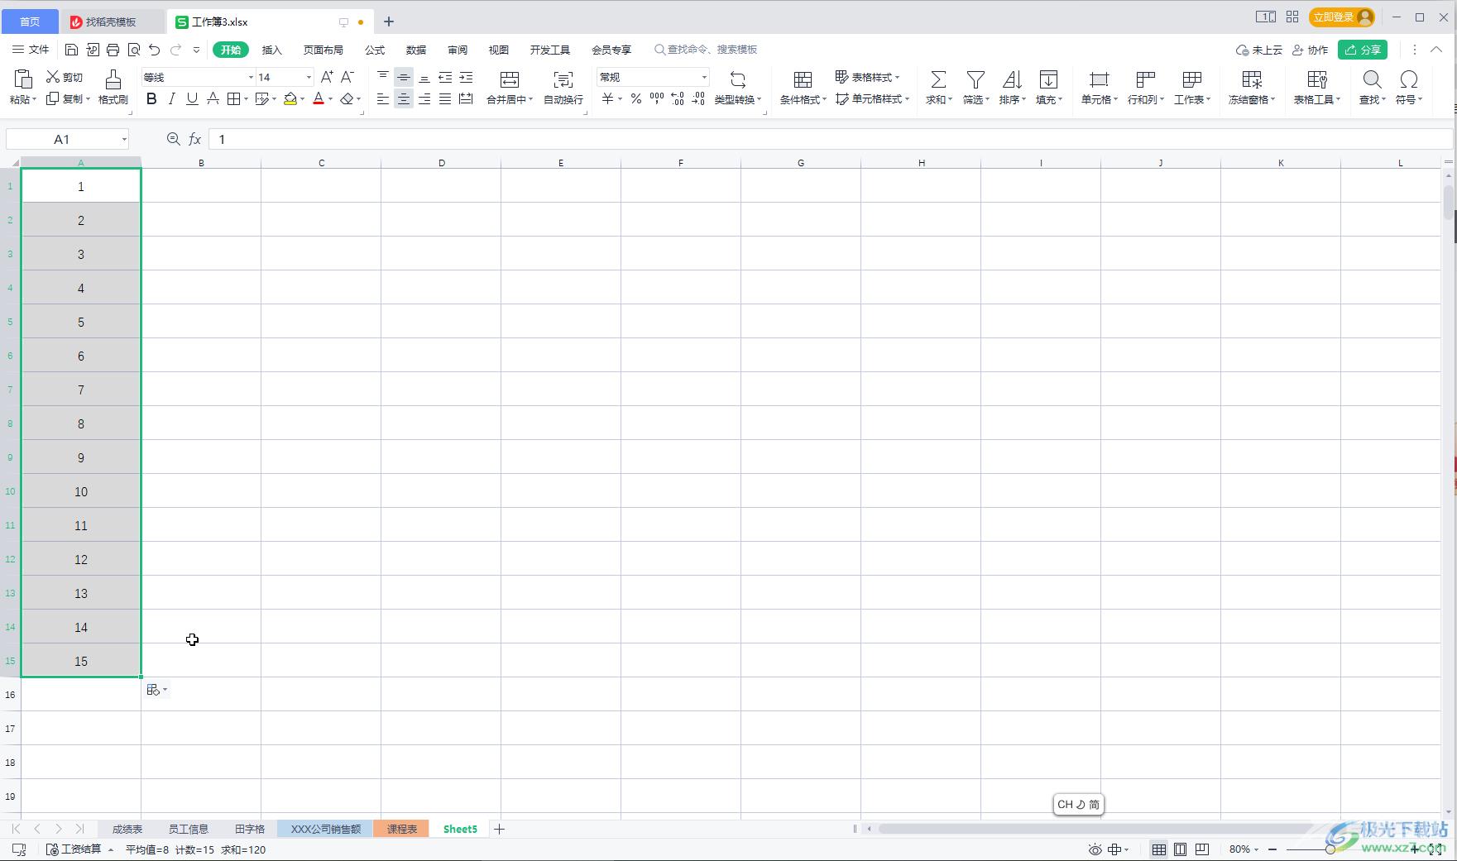Click the Not in Cloud (未上云) button

[1258, 50]
